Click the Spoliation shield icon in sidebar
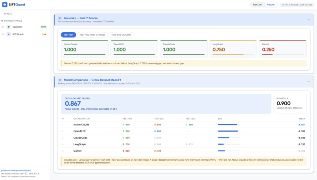Viewport: 317px width, 180px height. pos(9,27)
